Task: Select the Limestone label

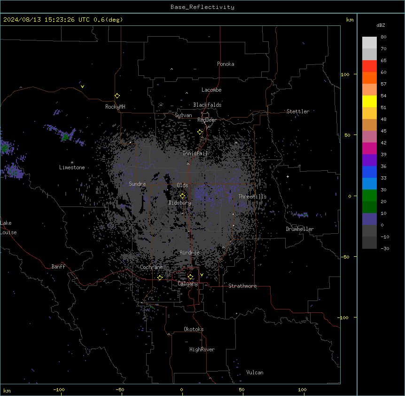Action: pyautogui.click(x=72, y=167)
